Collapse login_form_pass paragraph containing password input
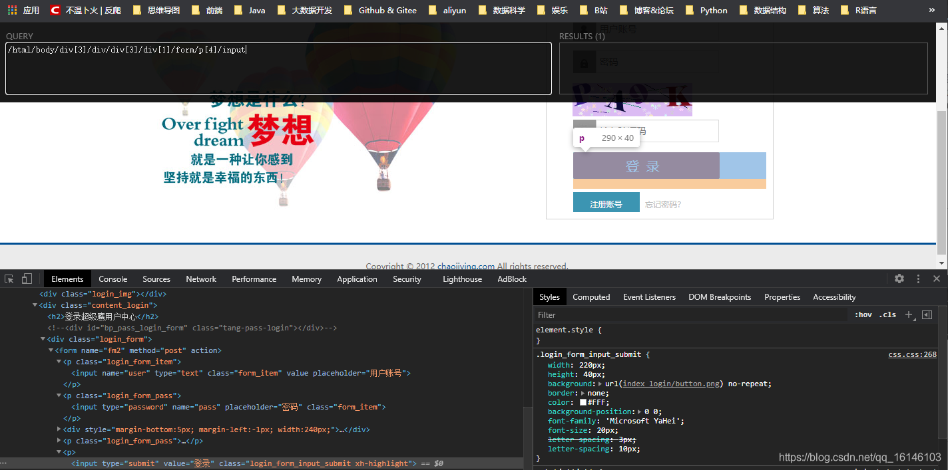The height and width of the screenshot is (470, 948). coord(59,396)
